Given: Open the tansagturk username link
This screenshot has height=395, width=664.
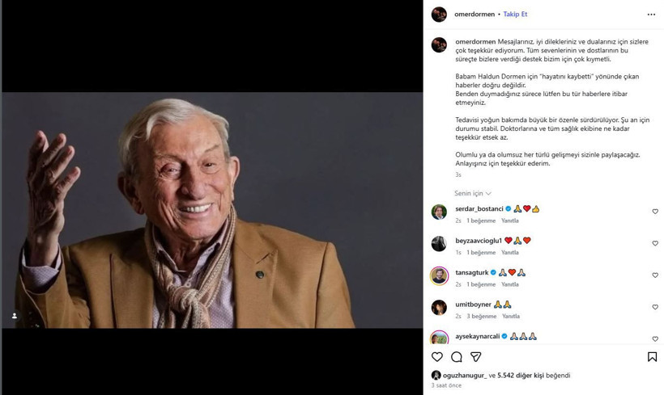Looking at the screenshot, I should [471, 272].
